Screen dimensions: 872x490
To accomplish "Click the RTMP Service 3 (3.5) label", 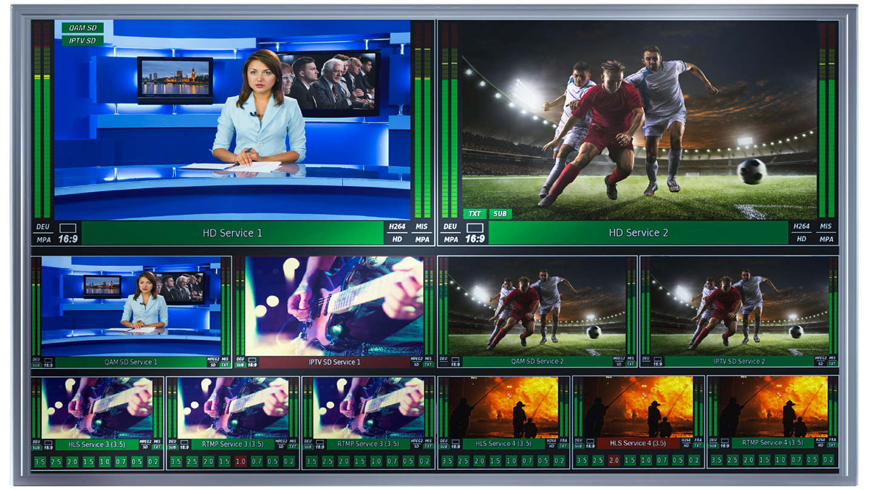I will tap(233, 444).
